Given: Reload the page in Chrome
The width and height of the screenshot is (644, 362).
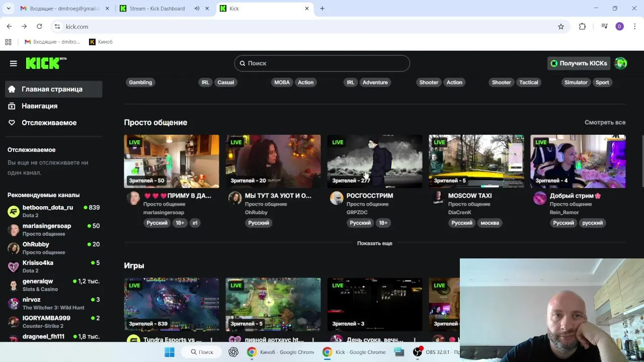Looking at the screenshot, I should 39,27.
